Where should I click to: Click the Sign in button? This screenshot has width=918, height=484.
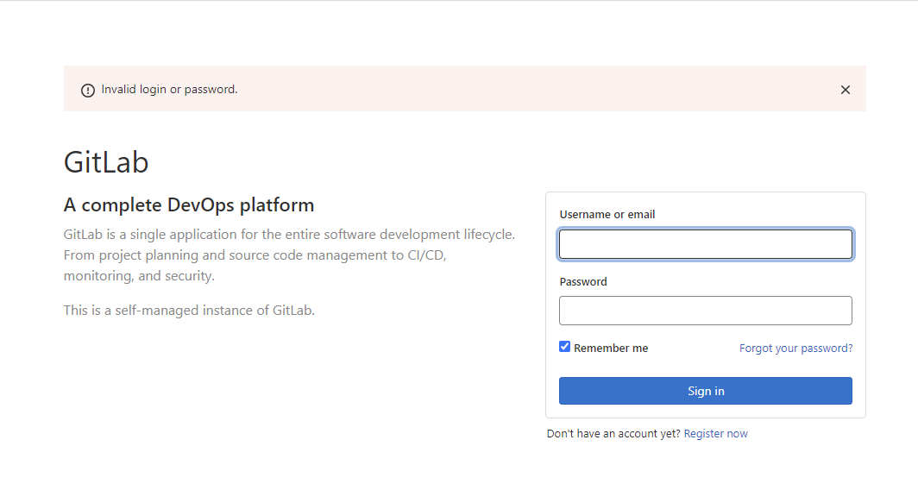[706, 391]
